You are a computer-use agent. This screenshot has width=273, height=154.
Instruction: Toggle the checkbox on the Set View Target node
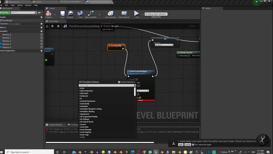tap(140, 98)
